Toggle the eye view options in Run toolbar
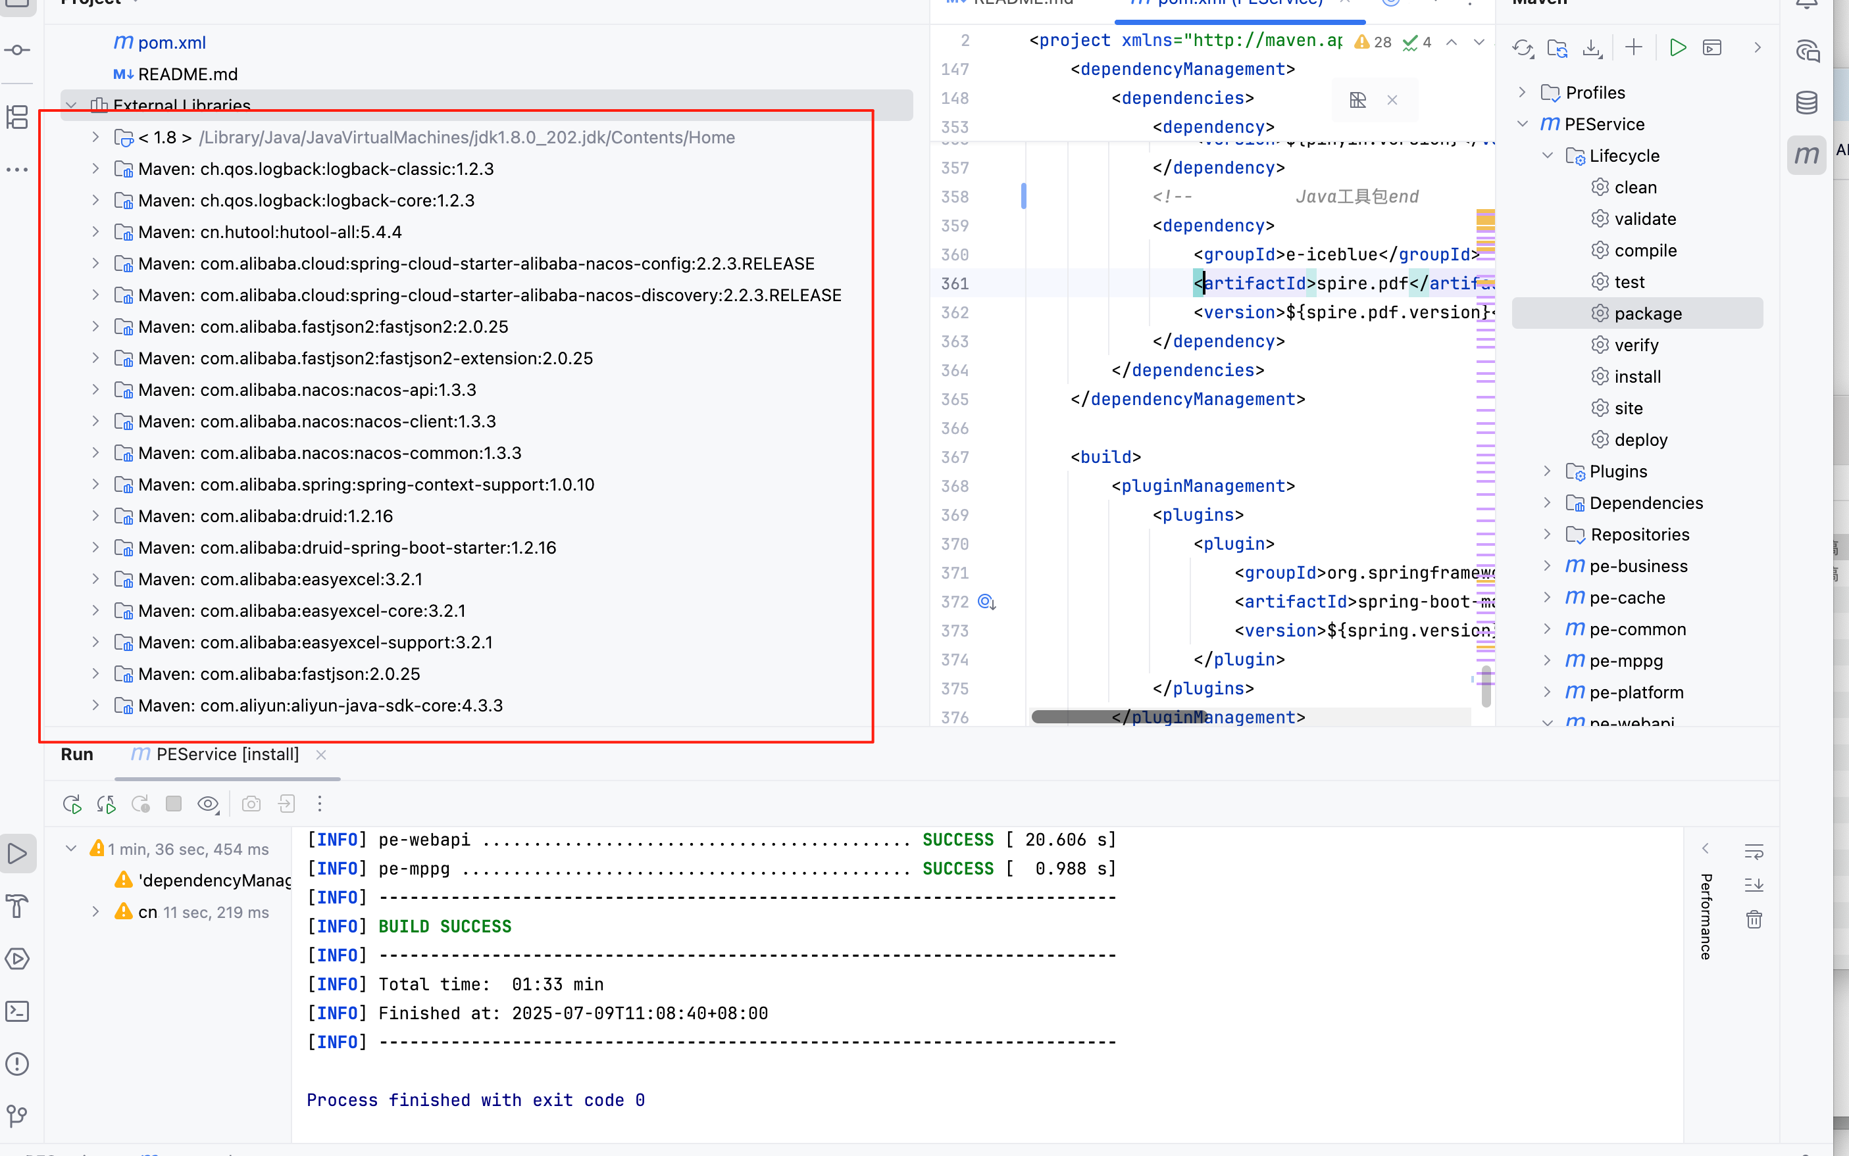 tap(207, 804)
